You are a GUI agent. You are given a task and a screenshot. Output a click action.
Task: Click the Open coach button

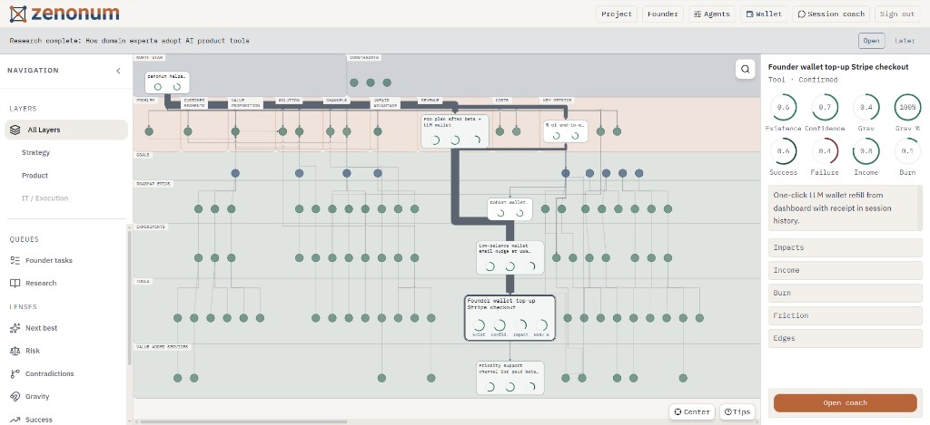point(846,403)
